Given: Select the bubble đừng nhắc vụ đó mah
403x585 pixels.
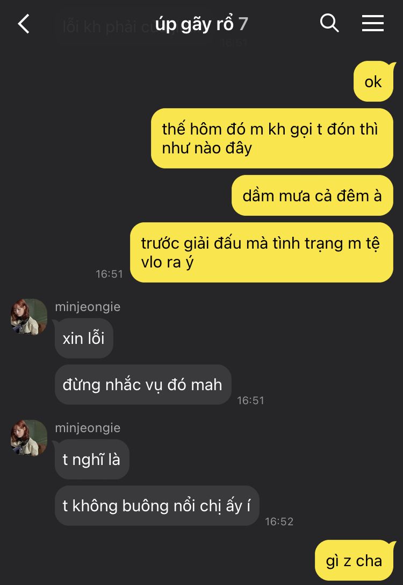Looking at the screenshot, I should click(x=142, y=385).
